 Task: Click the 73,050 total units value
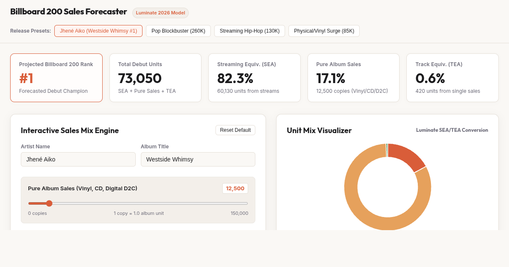click(x=140, y=78)
